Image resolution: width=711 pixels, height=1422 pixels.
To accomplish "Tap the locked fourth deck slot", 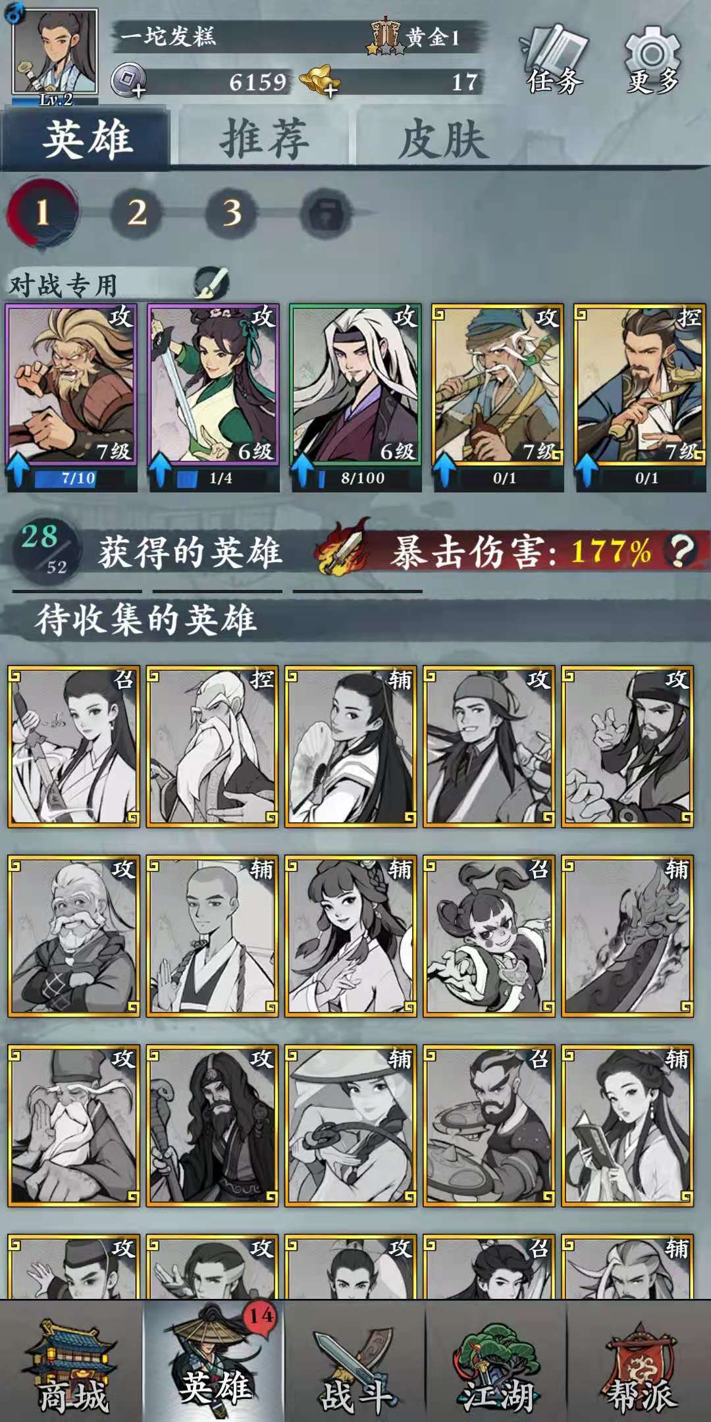I will point(326,213).
